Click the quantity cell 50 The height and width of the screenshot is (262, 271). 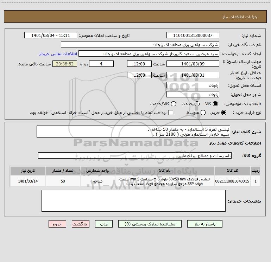click(63, 181)
